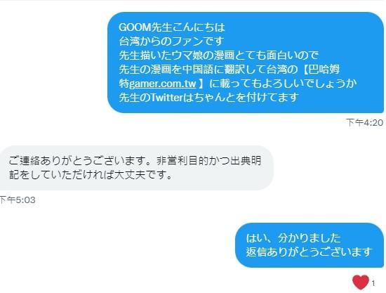
Task: Select the 下午4:20 timestamp
Action: (365, 122)
